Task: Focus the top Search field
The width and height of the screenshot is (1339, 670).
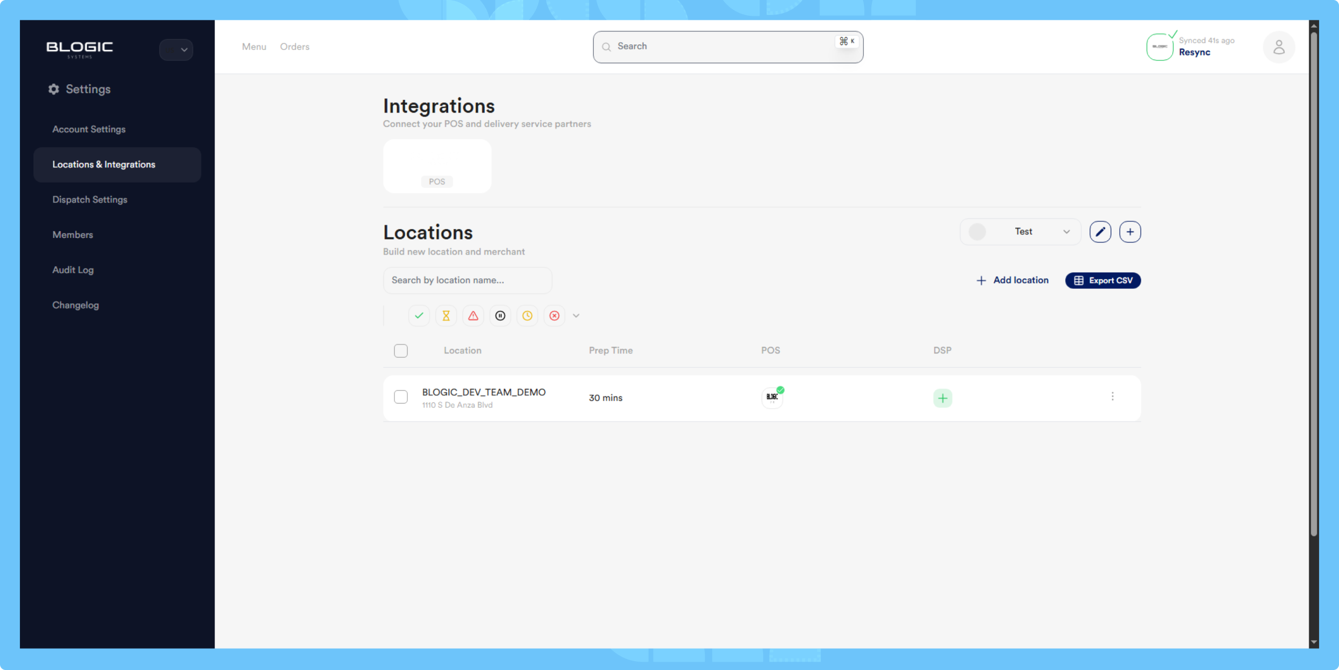Action: click(x=728, y=47)
